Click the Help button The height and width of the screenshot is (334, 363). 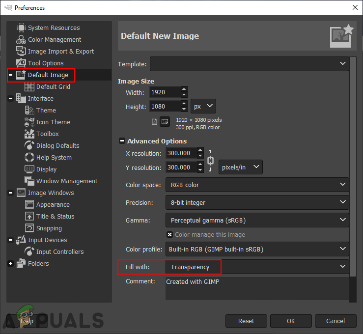coord(27,321)
